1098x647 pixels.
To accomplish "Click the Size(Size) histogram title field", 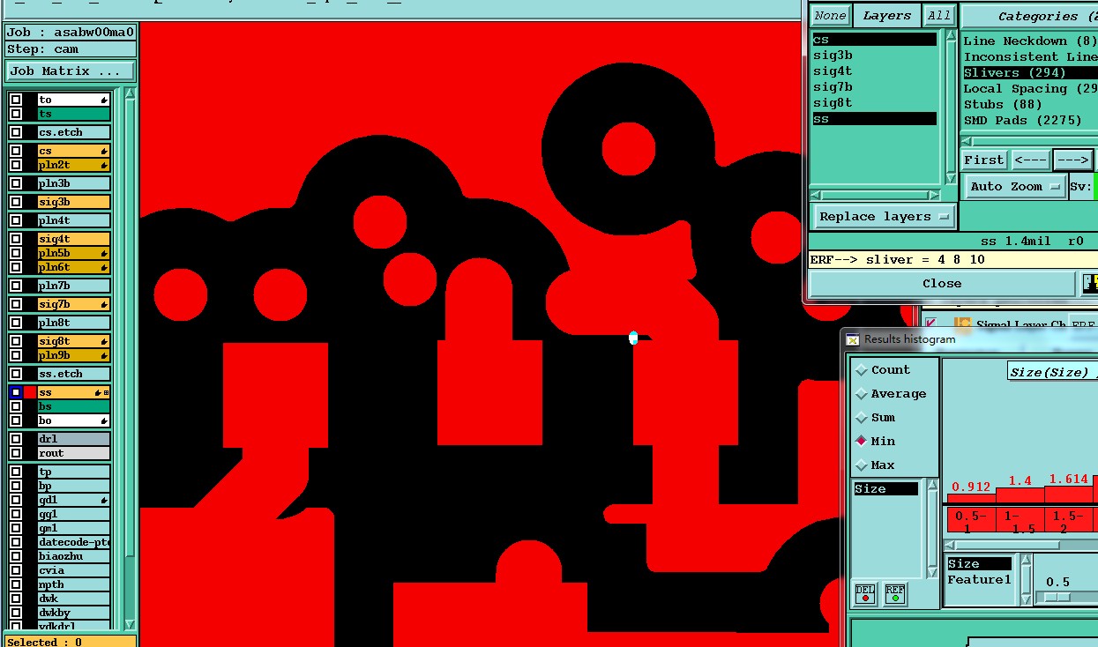I will click(x=1052, y=372).
